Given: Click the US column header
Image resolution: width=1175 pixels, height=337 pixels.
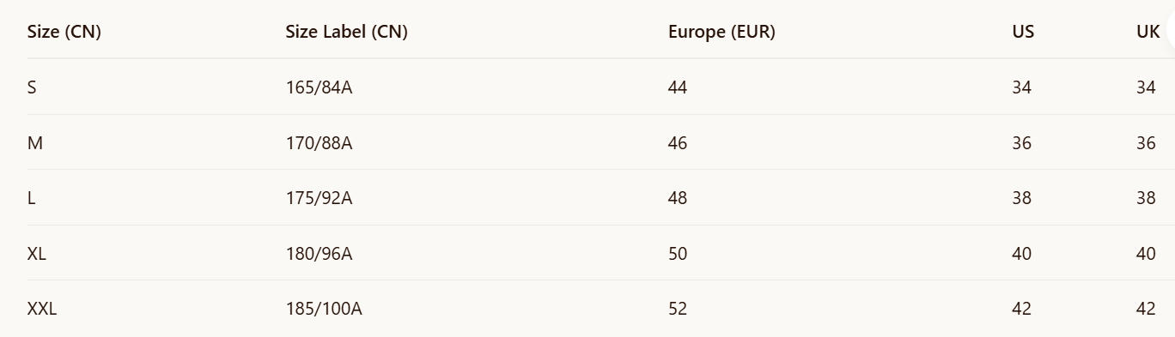Looking at the screenshot, I should point(1023,33).
